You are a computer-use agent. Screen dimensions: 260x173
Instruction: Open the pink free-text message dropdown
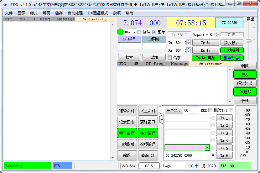[207, 148]
